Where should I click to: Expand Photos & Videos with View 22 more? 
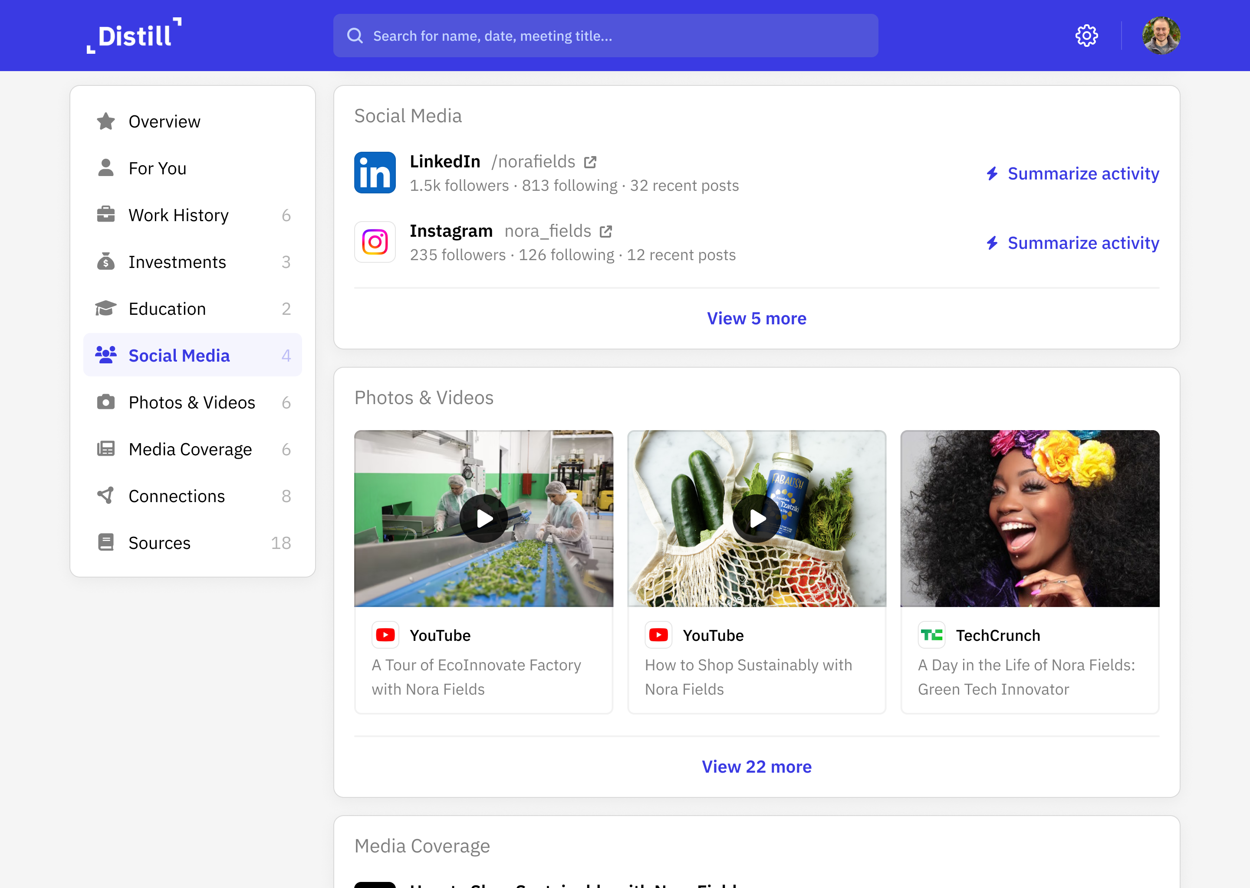[x=757, y=767]
